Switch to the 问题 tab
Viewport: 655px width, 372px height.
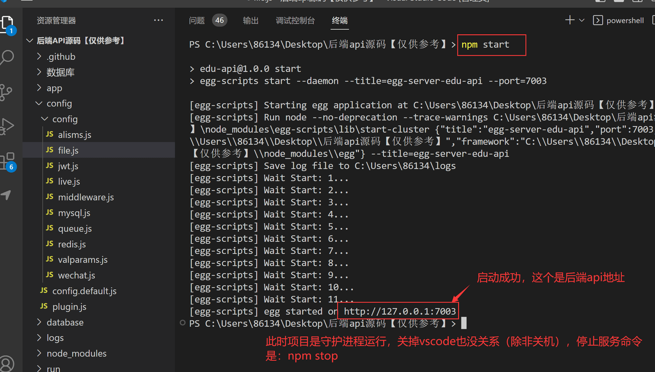197,20
